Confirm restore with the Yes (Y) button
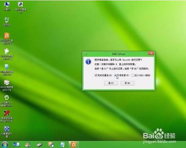This screenshot has width=186, height=148. pos(111,83)
